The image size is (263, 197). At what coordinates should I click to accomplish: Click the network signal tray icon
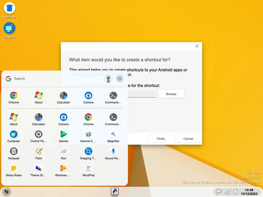[x=228, y=192]
